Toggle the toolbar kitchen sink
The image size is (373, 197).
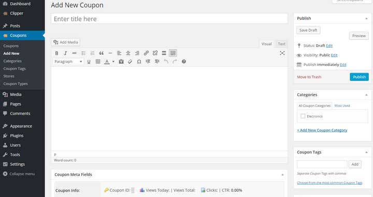point(173,53)
